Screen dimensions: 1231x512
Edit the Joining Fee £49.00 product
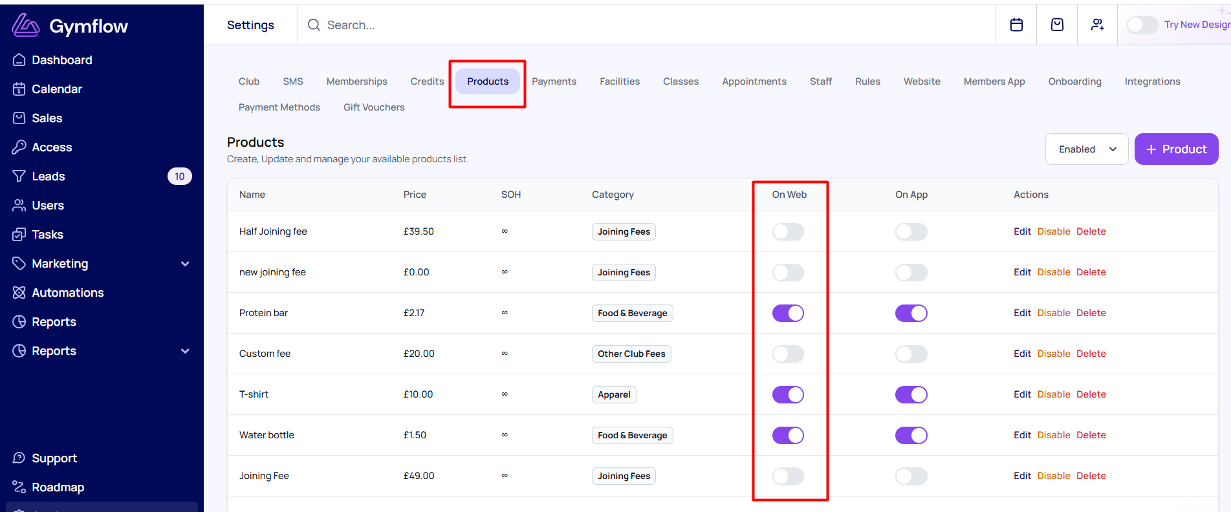[x=1022, y=476]
